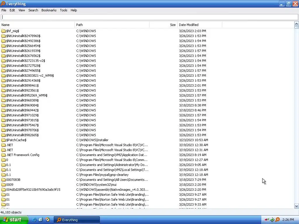Launch Windows Media Player from quick launch
Image resolution: width=299 pixels, height=224 pixels.
pos(47,220)
